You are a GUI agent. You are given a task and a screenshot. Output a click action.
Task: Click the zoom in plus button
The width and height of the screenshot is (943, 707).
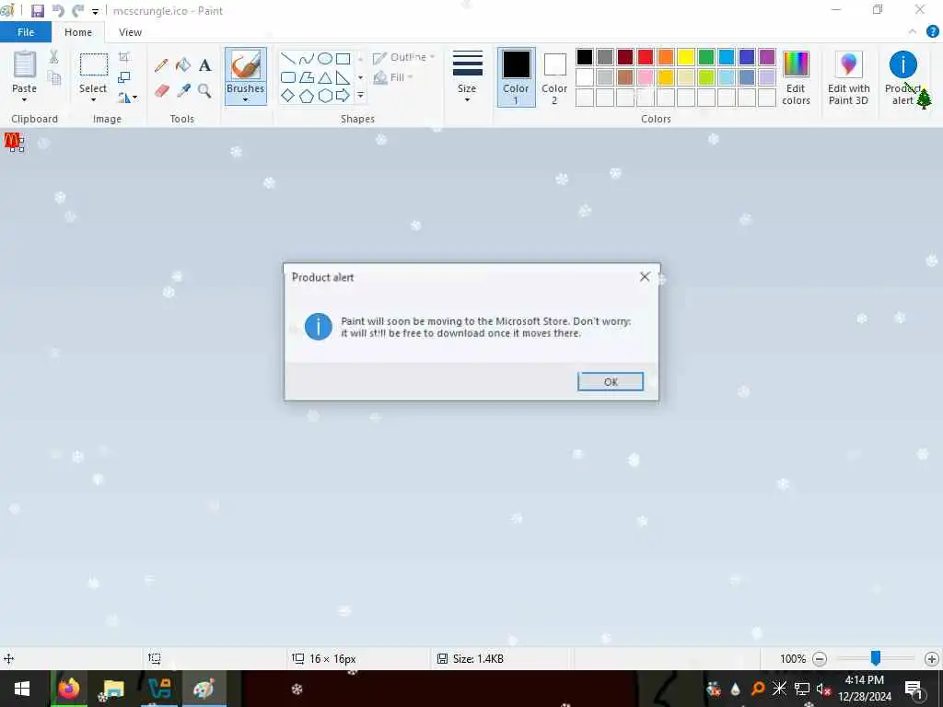pos(932,659)
